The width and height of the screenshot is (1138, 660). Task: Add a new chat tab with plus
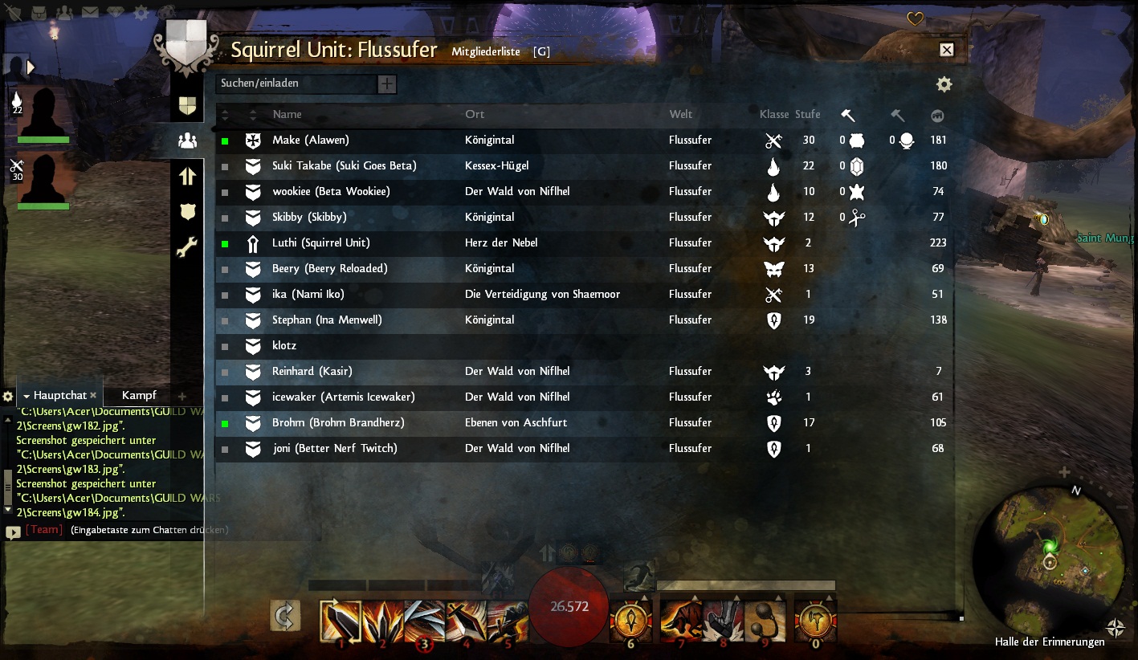182,396
